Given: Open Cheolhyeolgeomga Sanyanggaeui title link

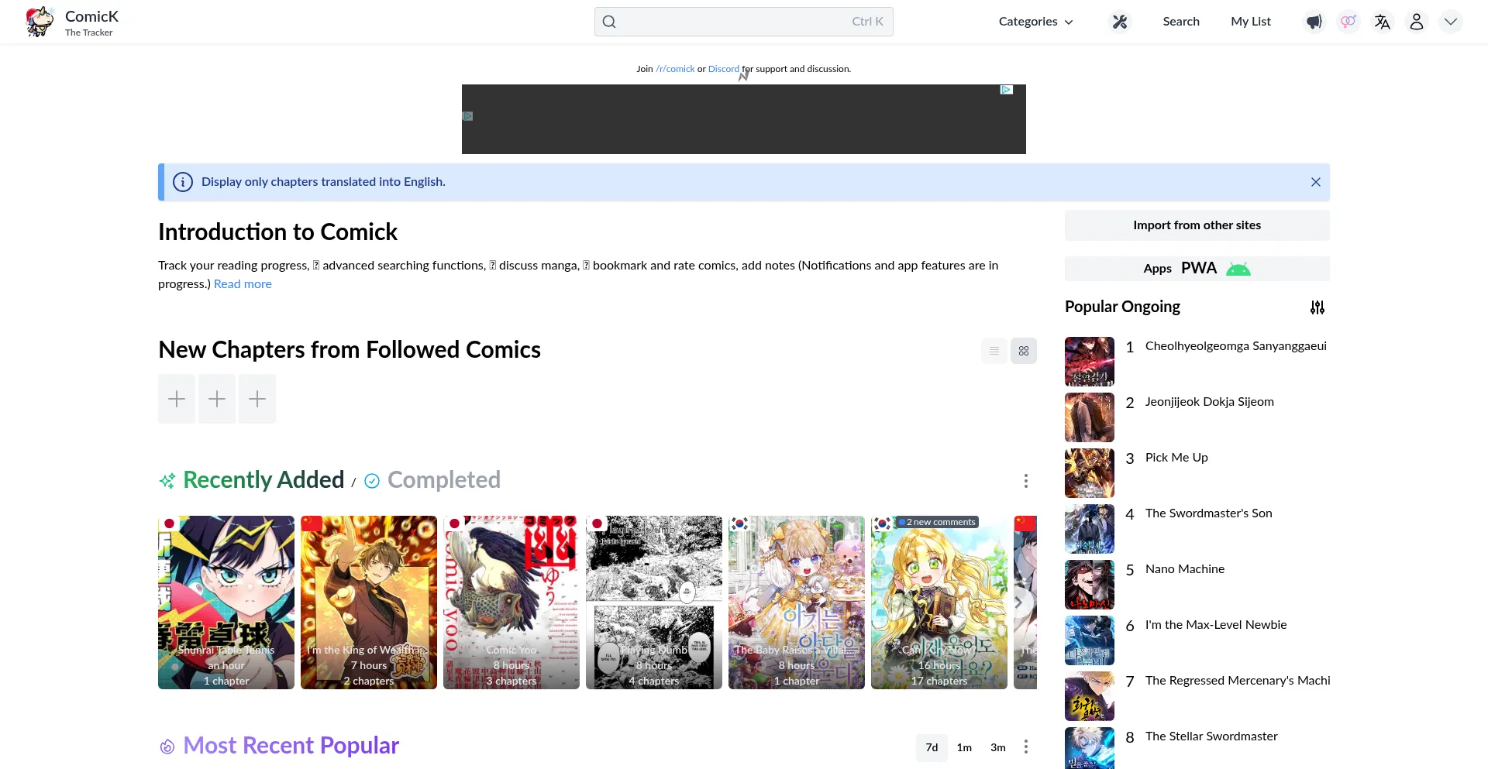Looking at the screenshot, I should (1236, 346).
